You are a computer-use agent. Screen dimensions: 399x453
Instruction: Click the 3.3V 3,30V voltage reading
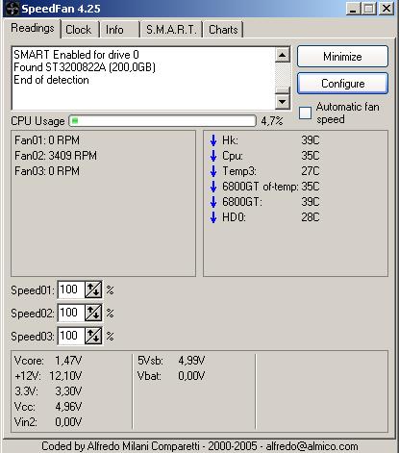pyautogui.click(x=48, y=391)
